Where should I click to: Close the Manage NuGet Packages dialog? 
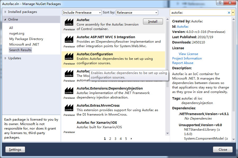[223, 150]
